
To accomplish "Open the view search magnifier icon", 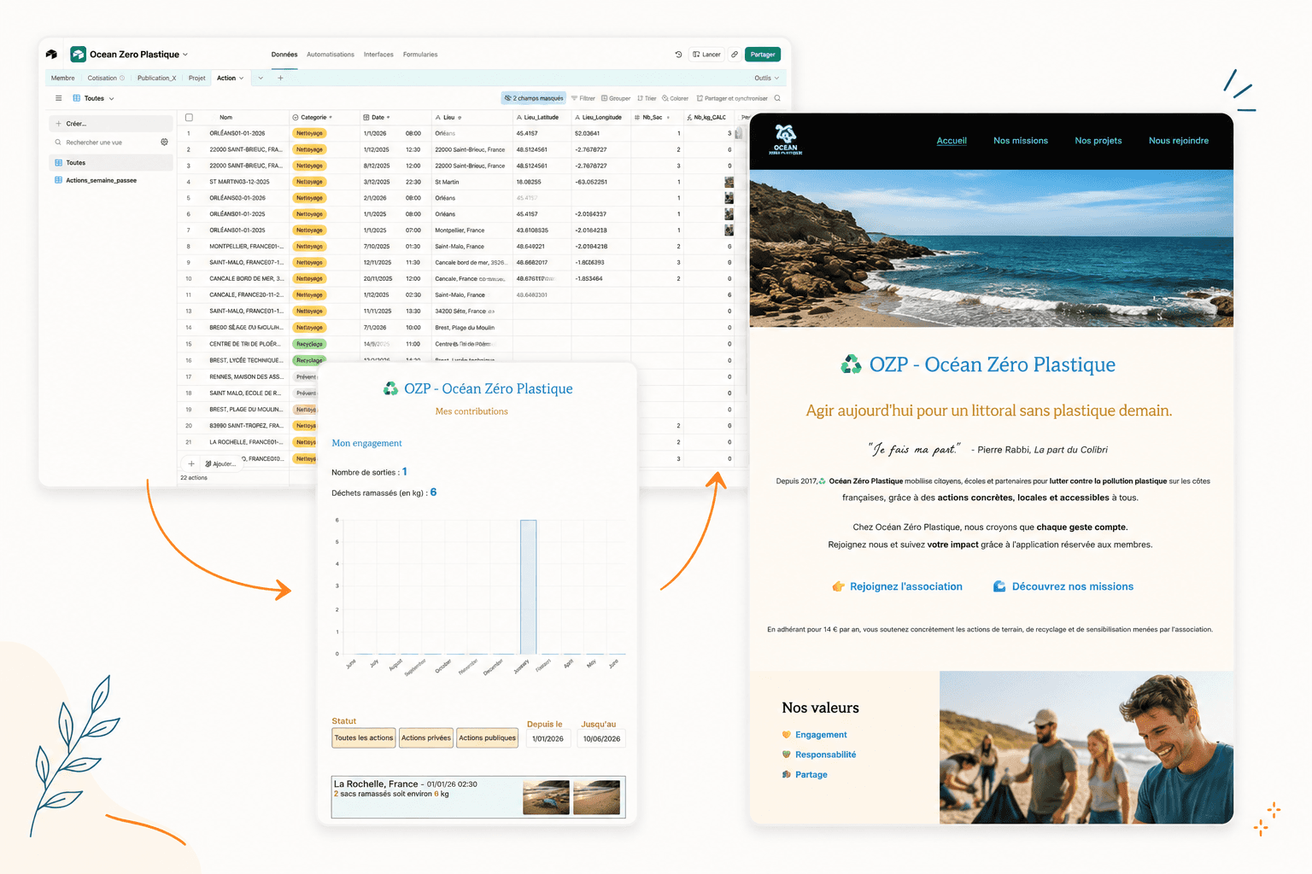I will click(x=777, y=98).
